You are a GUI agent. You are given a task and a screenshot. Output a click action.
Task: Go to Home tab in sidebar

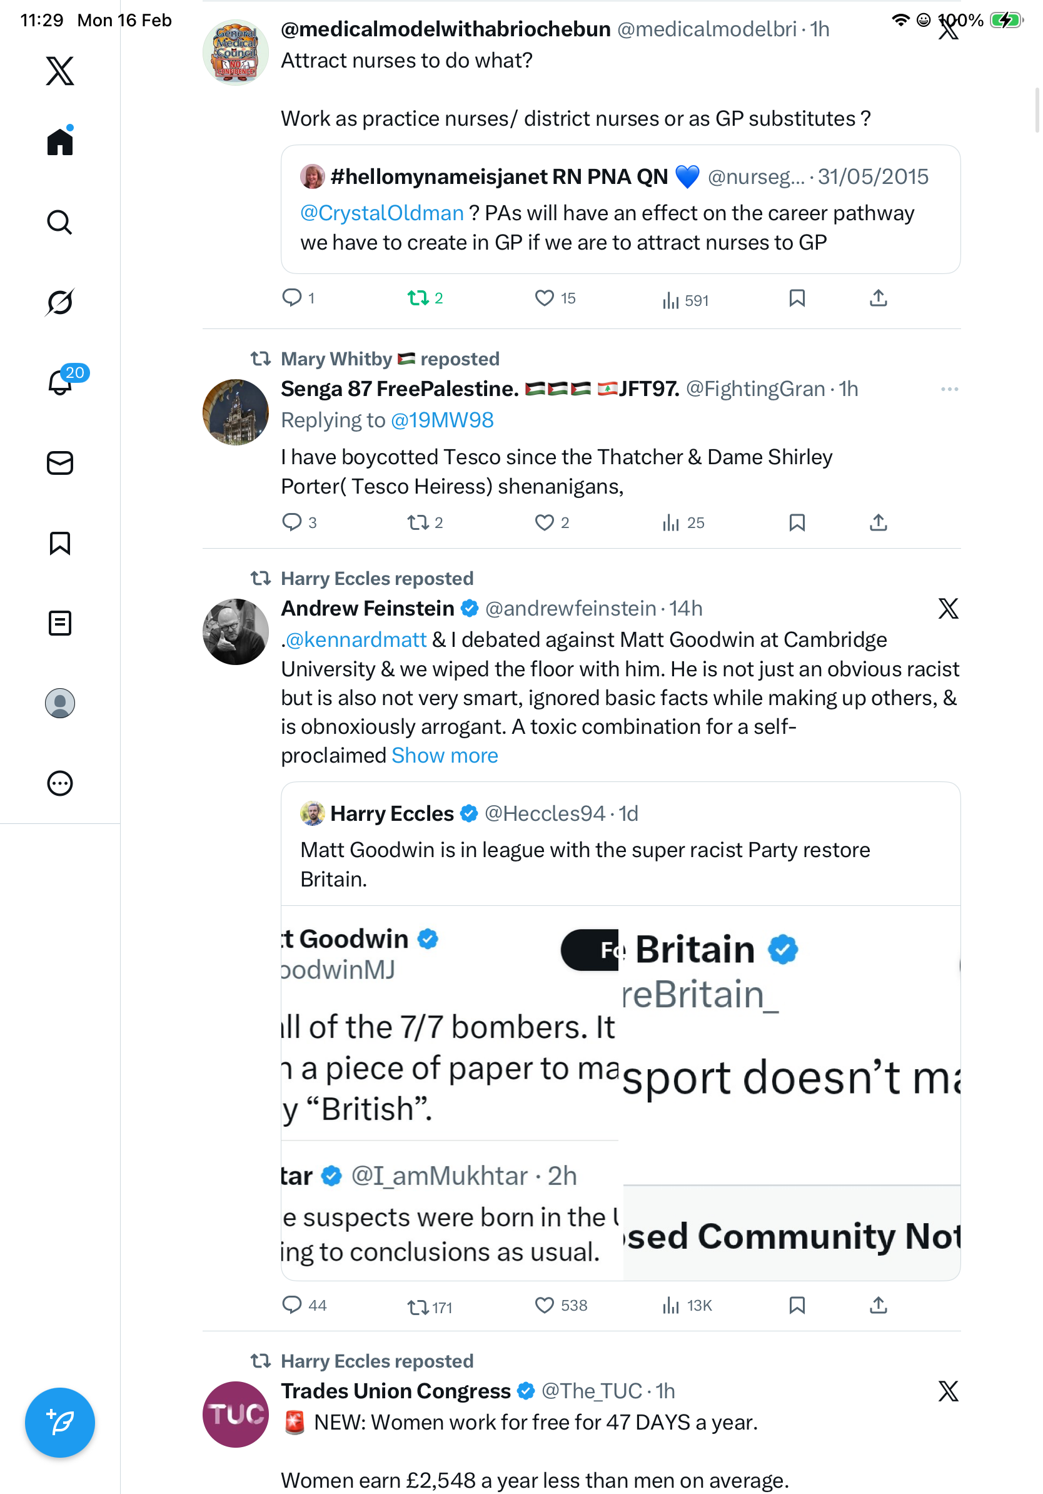(59, 141)
